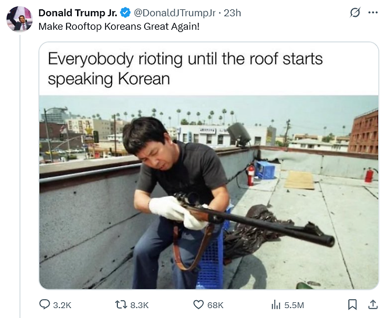This screenshot has width=384, height=318.
Task: Click the 68K likes count
Action: 215,305
